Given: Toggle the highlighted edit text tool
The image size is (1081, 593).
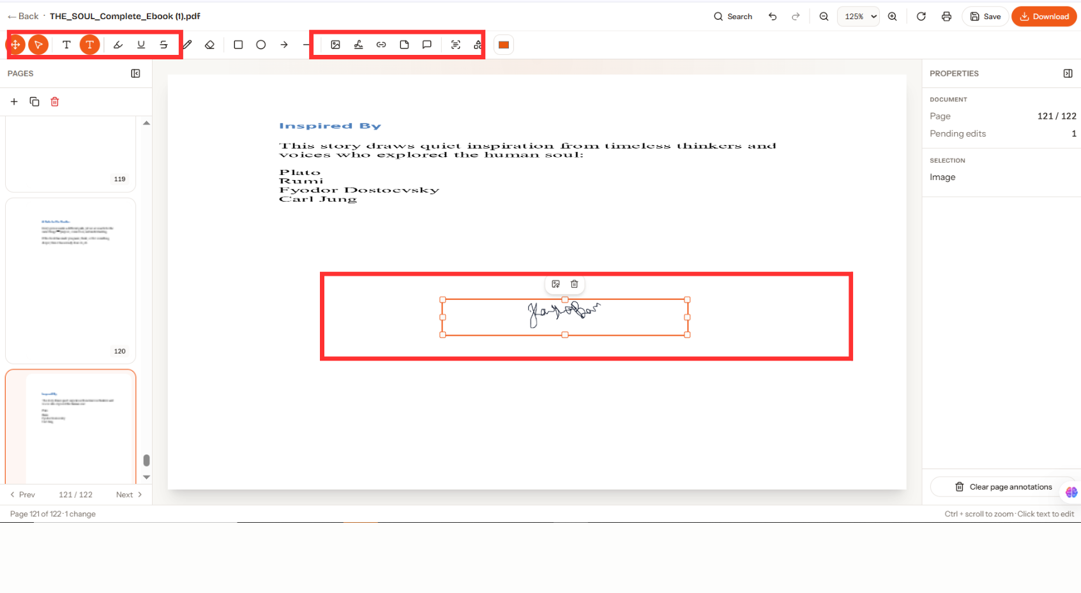Looking at the screenshot, I should (x=89, y=45).
